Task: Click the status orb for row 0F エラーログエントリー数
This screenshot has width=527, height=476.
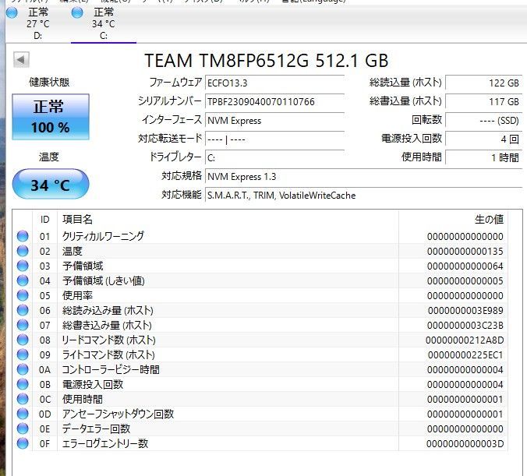Action: point(23,443)
